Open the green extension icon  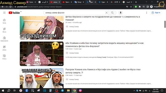point(136,7)
